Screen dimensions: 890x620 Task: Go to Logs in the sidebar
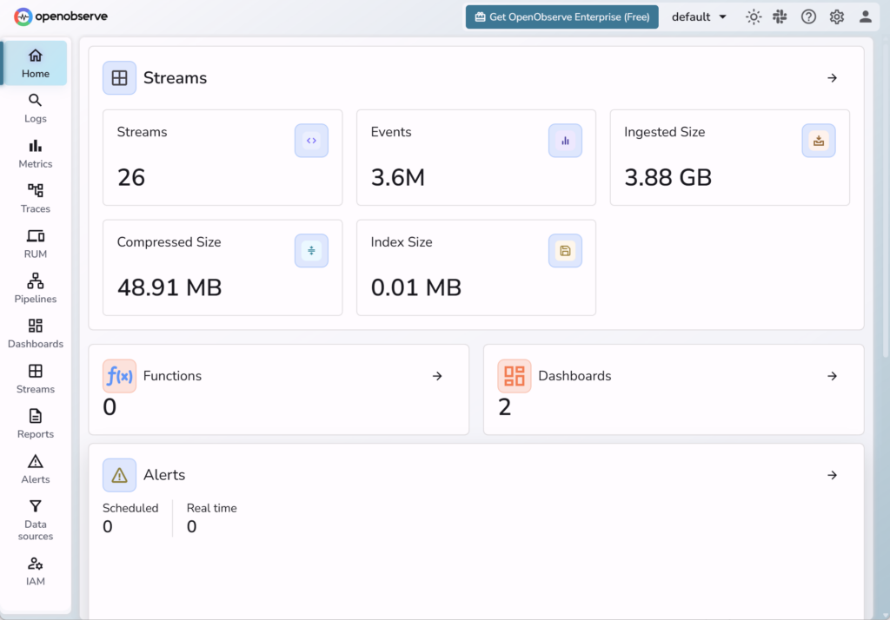coord(36,109)
